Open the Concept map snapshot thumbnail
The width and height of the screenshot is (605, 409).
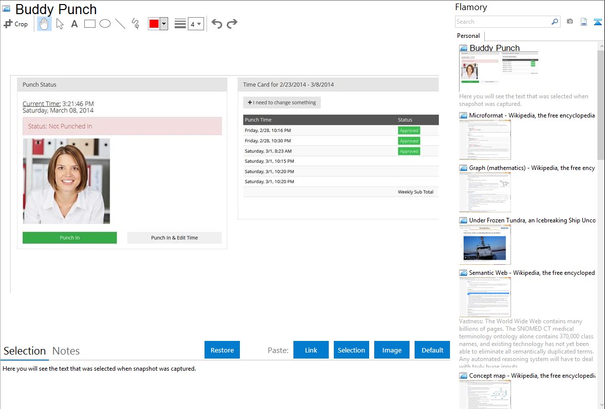point(485,394)
